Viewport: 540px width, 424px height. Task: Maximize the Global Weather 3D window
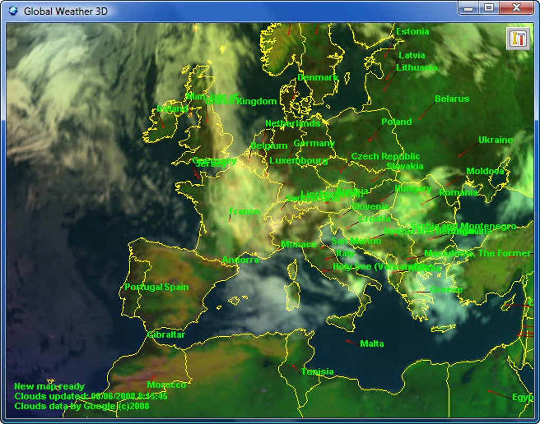pyautogui.click(x=489, y=7)
